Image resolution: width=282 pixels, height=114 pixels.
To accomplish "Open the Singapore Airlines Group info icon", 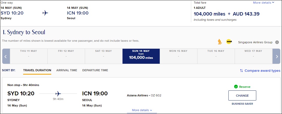I will [277, 42].
